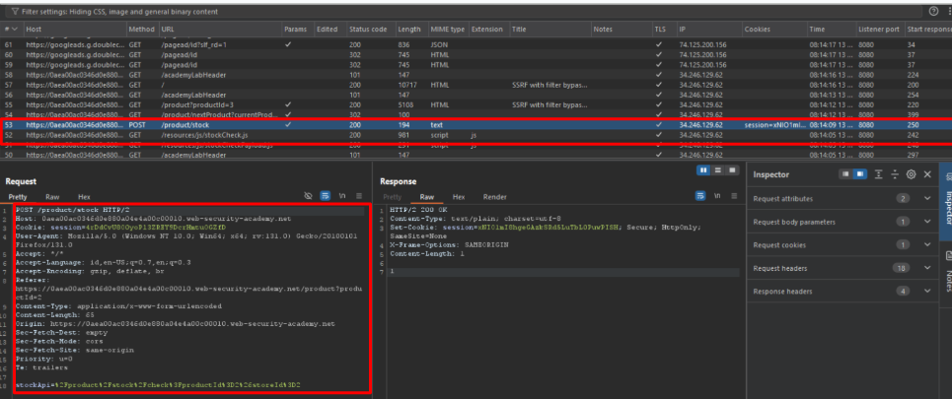Collapse all Inspector sections
The height and width of the screenshot is (399, 952).
[x=895, y=174]
